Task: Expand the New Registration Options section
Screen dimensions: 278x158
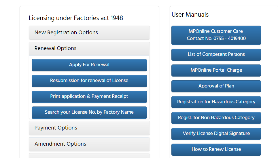Action: pyautogui.click(x=89, y=33)
